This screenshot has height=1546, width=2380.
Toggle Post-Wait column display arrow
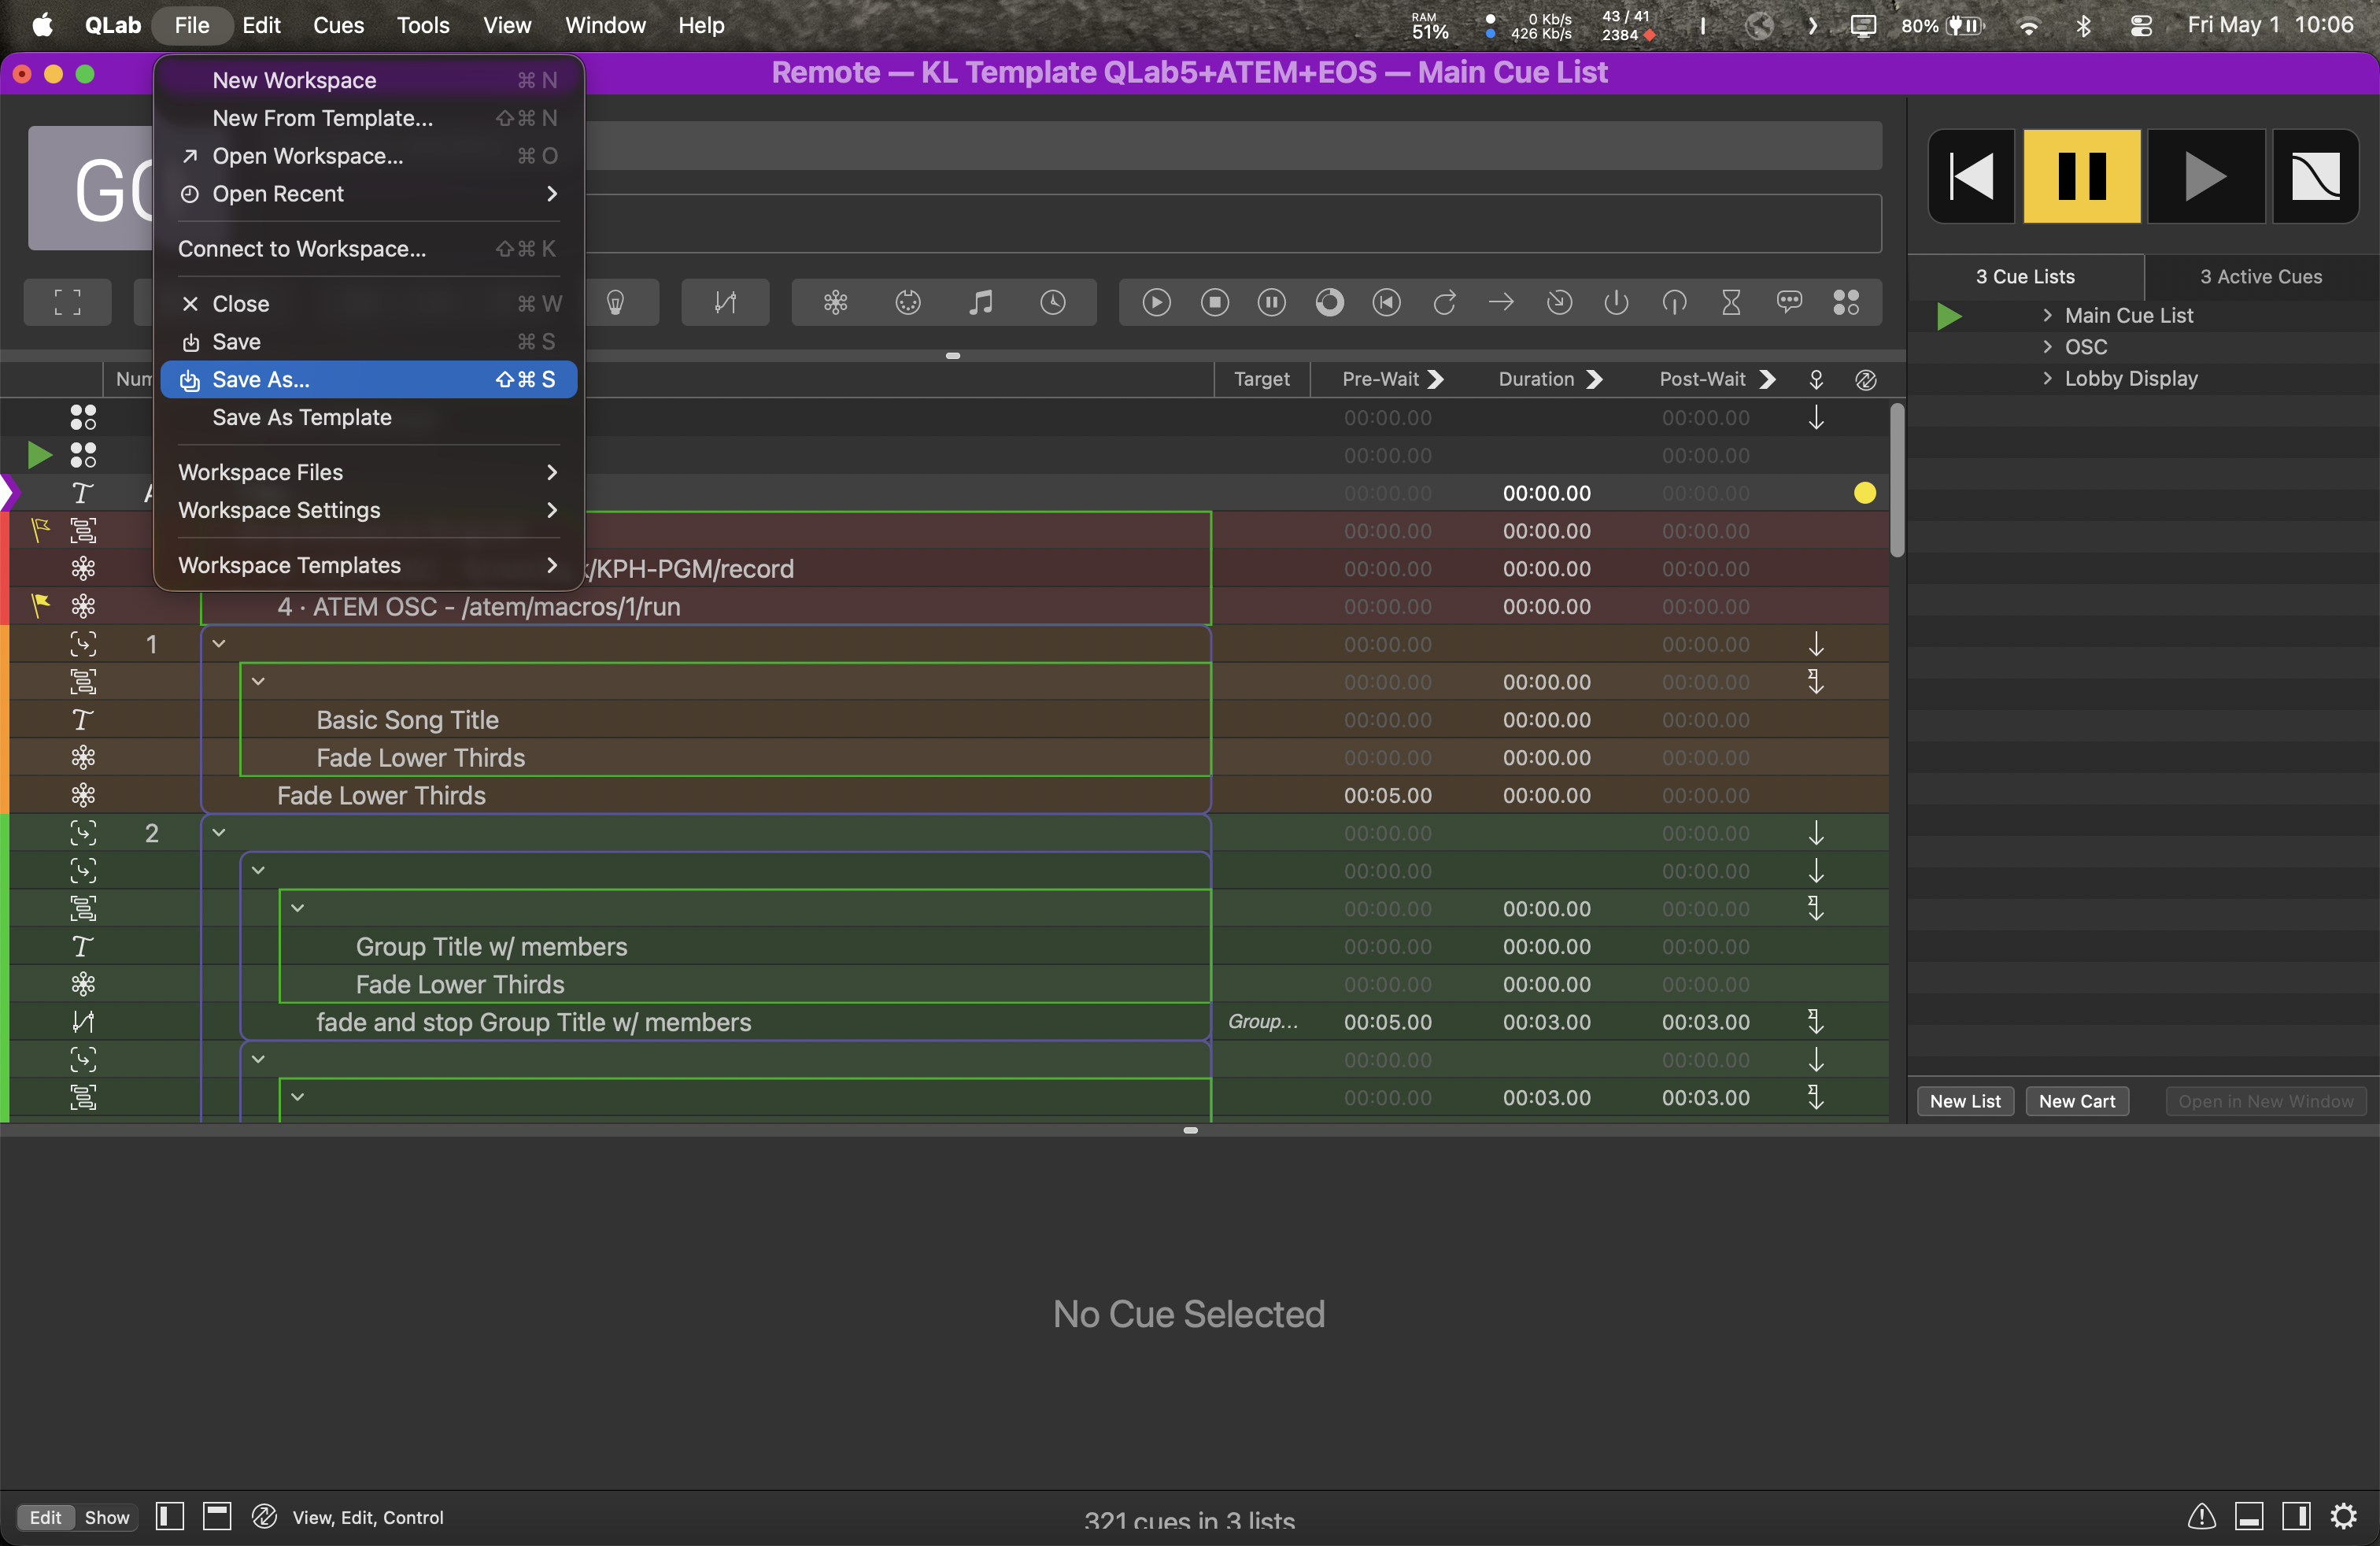pos(1768,380)
